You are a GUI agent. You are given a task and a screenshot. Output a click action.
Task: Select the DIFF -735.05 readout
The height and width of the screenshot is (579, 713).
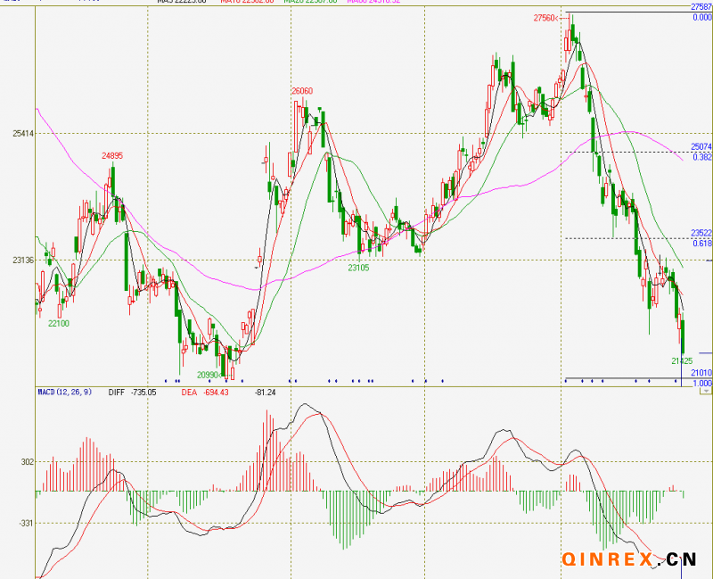[x=132, y=392]
